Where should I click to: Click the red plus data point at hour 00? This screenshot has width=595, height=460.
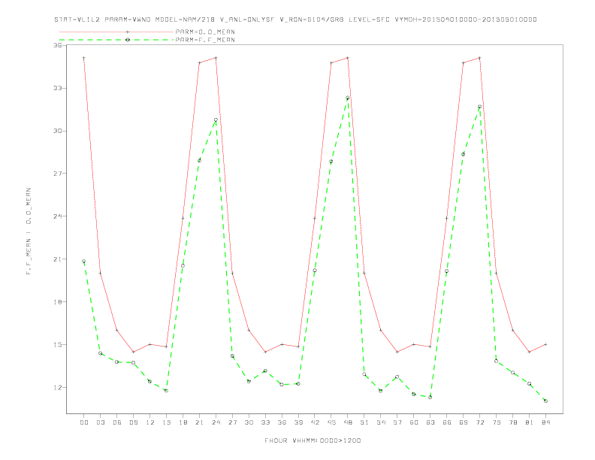pos(84,58)
